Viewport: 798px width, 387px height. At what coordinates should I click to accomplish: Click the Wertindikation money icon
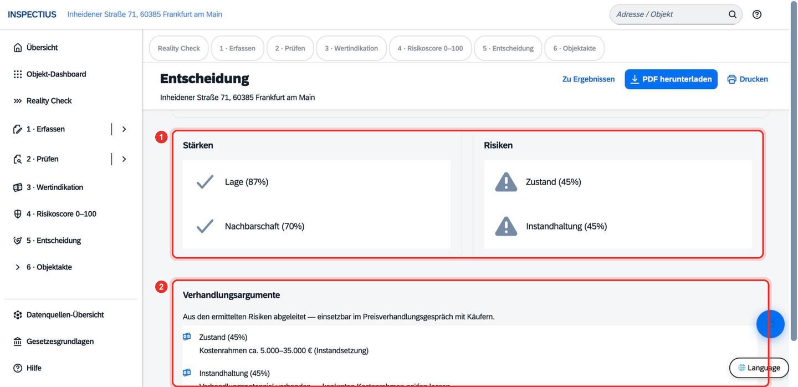18,187
